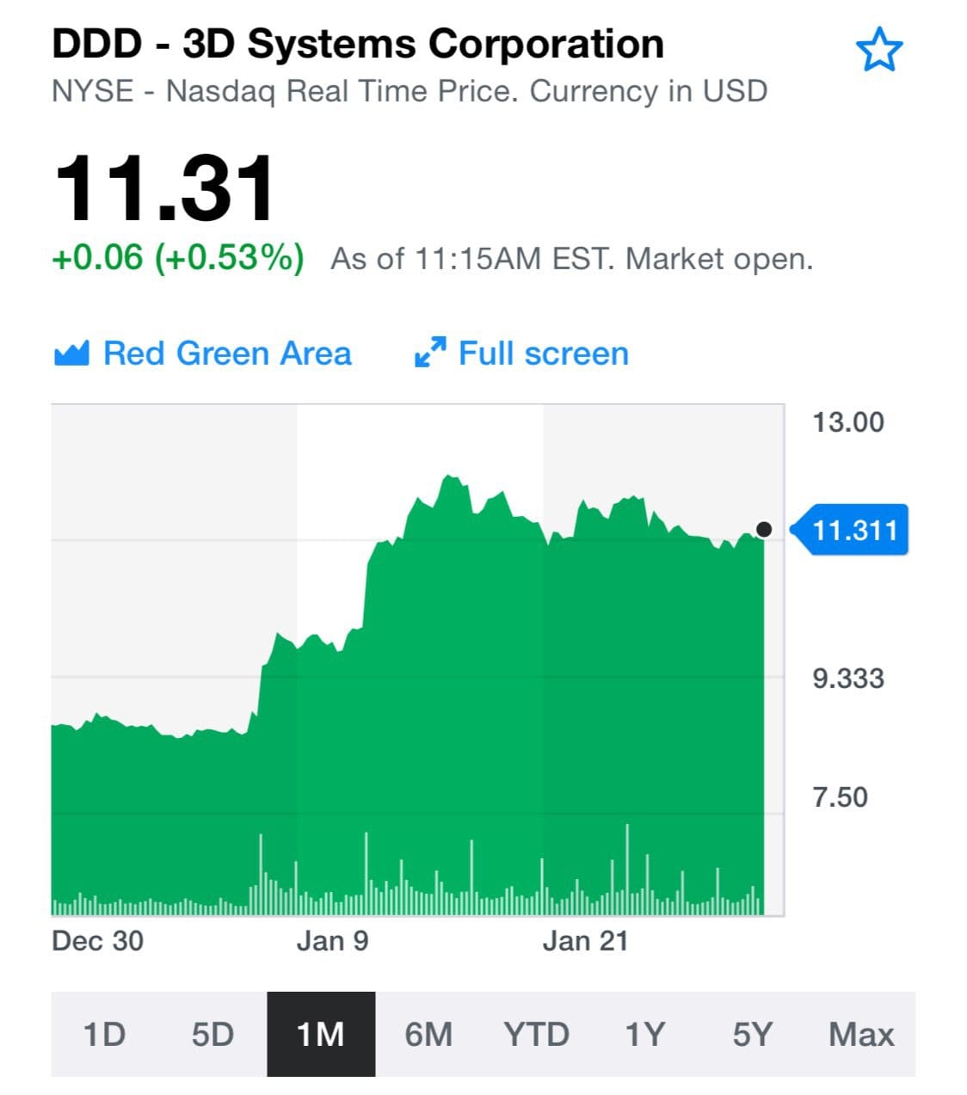Click the Jan 9 date axis label

click(332, 941)
